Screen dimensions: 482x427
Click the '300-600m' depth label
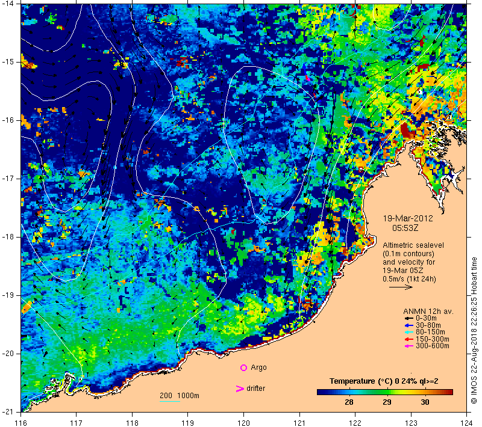click(432, 346)
